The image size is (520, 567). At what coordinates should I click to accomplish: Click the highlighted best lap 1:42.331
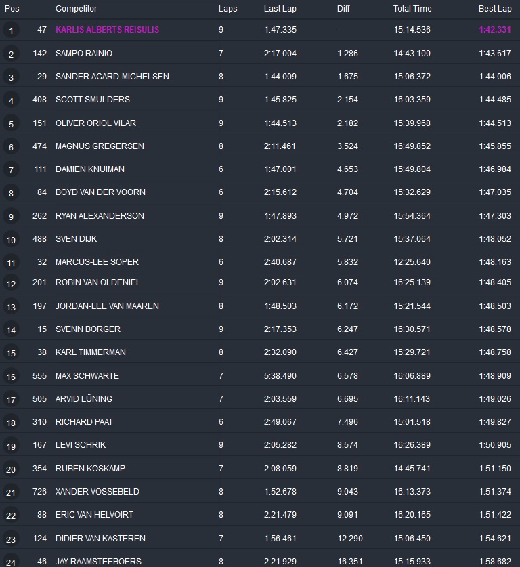[494, 30]
